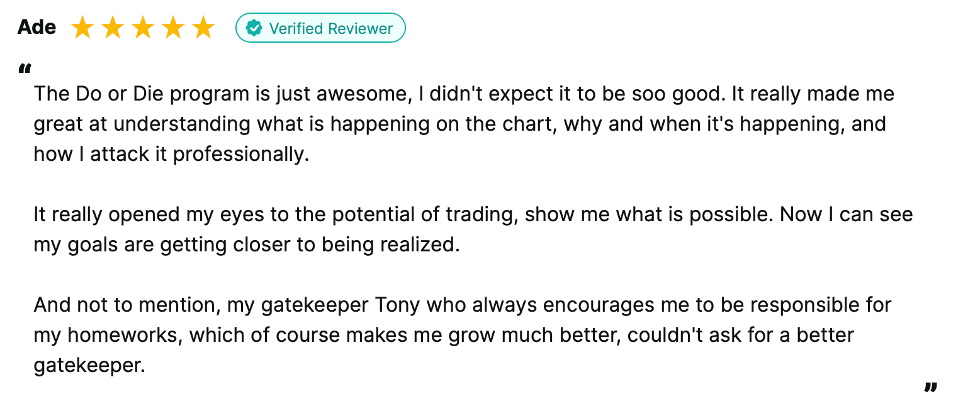Click the fifth gold star rating

pyautogui.click(x=203, y=28)
